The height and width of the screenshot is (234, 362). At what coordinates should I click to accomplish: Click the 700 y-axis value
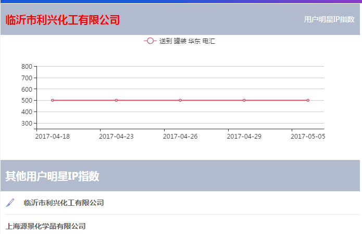click(x=27, y=78)
